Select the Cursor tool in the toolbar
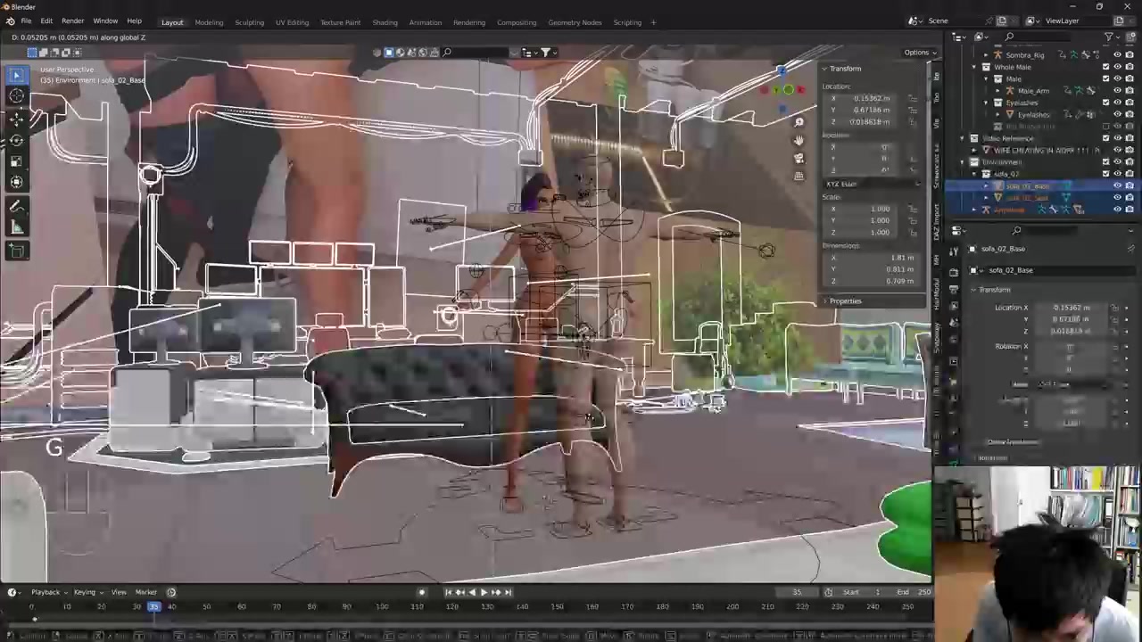Viewport: 1142px width, 642px height. pos(17,96)
